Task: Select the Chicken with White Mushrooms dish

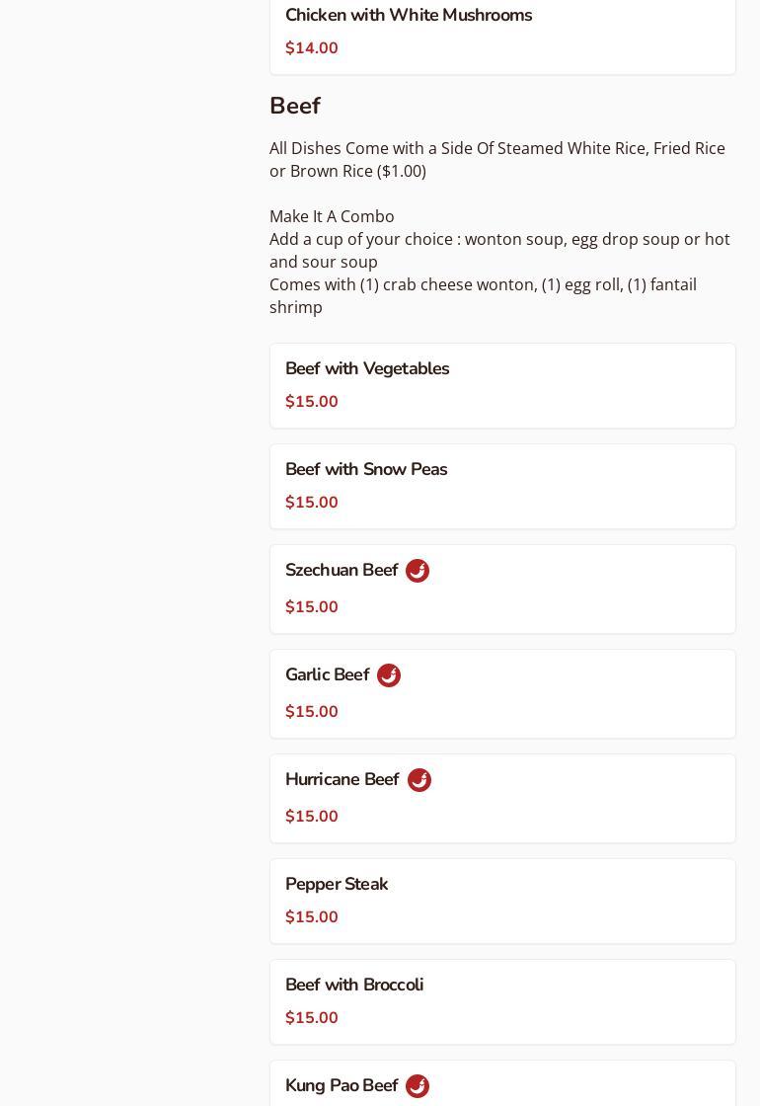Action: pos(409,15)
